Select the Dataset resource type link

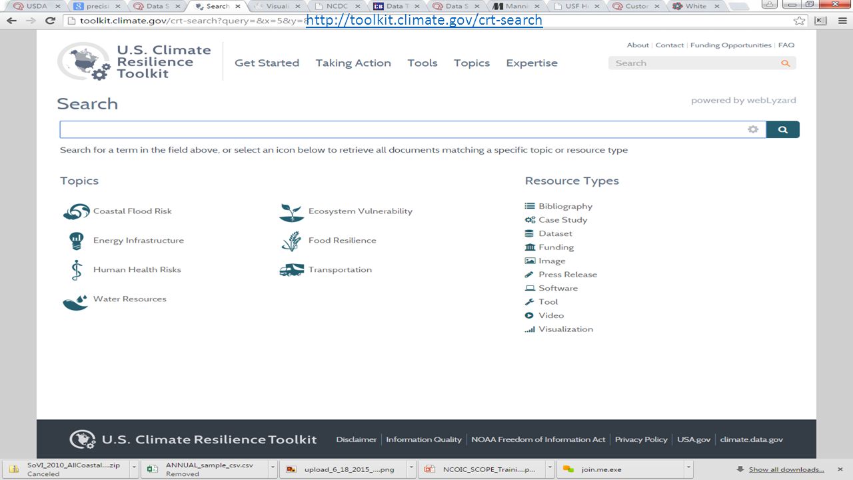tap(556, 234)
